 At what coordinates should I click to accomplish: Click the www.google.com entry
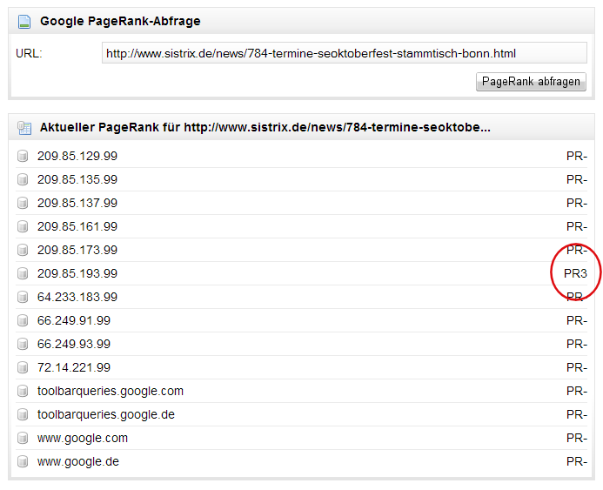tap(83, 439)
